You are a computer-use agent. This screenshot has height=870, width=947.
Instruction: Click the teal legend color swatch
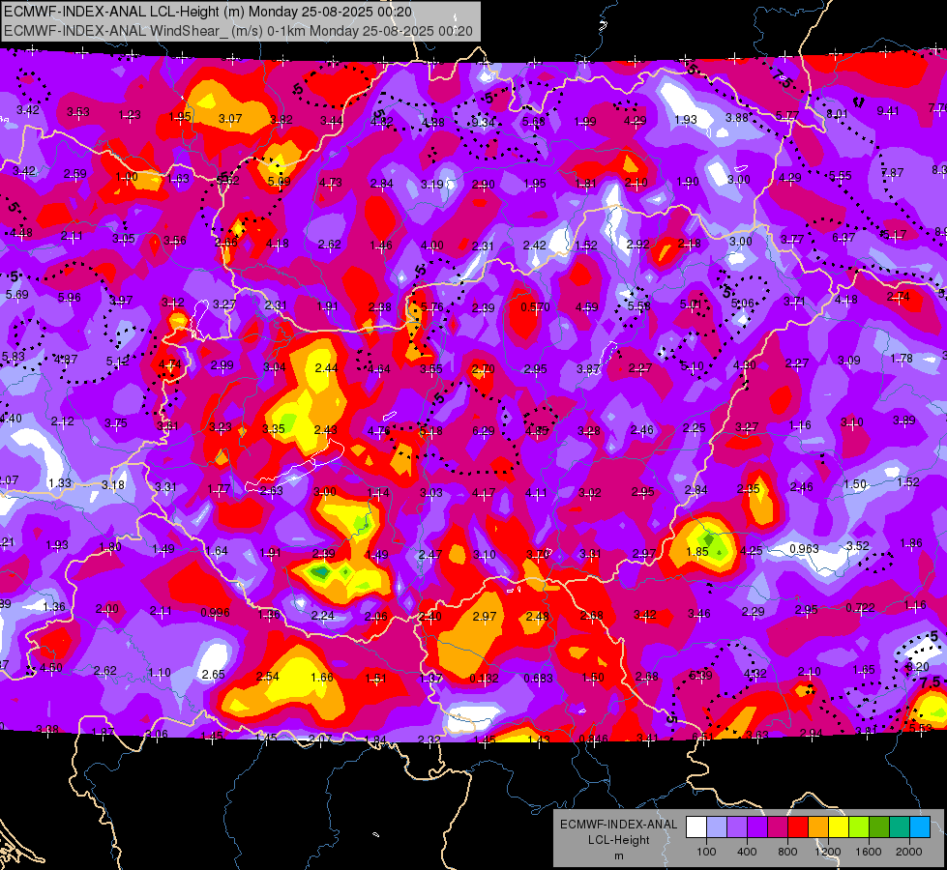click(900, 827)
